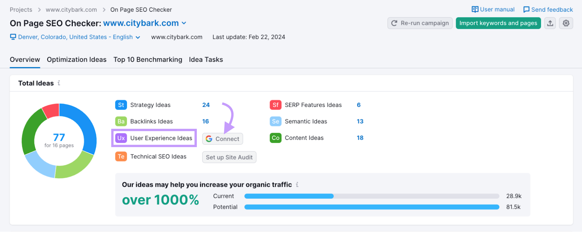
Task: Click the User Experience Ideas label
Action: [161, 138]
